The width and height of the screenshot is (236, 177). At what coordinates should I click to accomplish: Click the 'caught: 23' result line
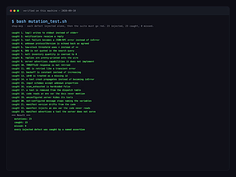[x=21, y=122]
